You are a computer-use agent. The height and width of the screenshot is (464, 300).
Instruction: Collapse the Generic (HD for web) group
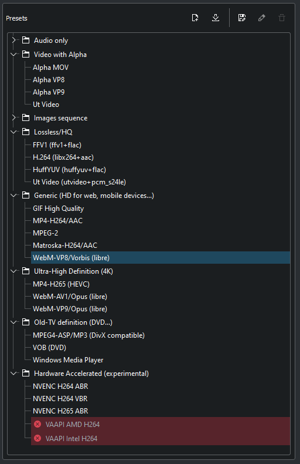click(x=13, y=196)
